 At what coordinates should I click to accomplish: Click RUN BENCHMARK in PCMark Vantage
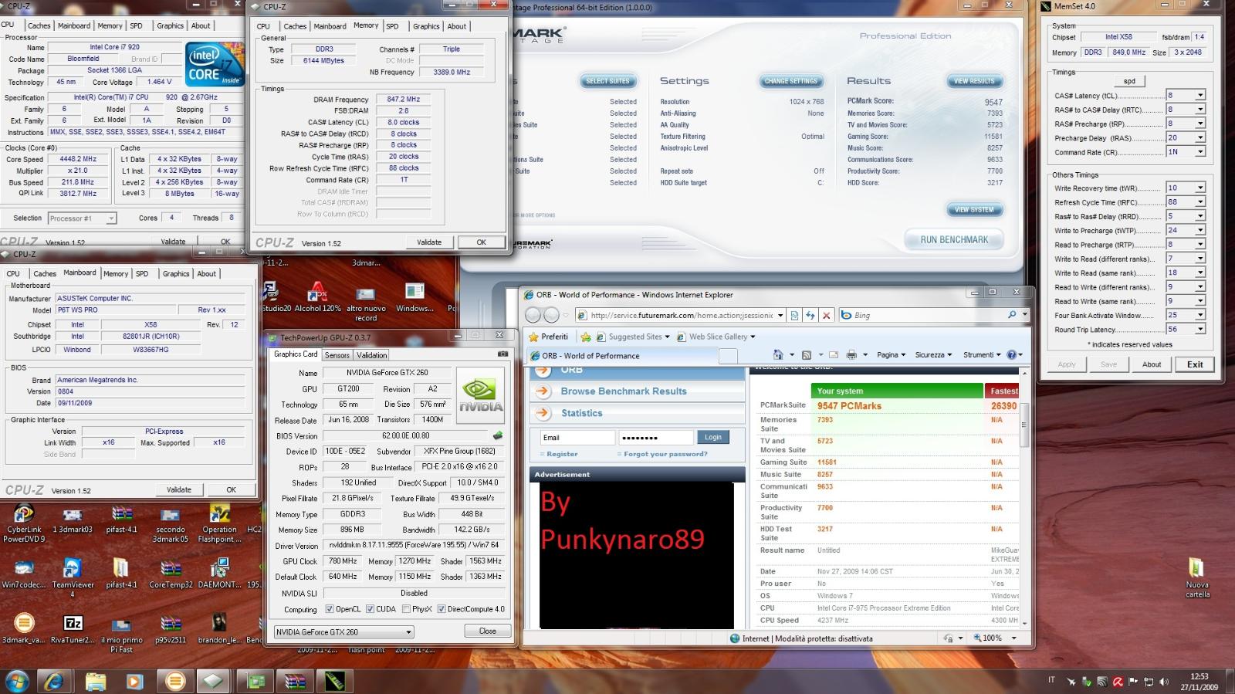click(954, 240)
